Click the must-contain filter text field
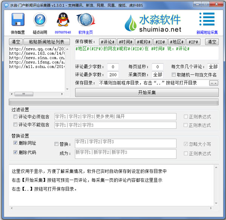This screenshot has height=220, width=226. pyautogui.click(x=116, y=117)
